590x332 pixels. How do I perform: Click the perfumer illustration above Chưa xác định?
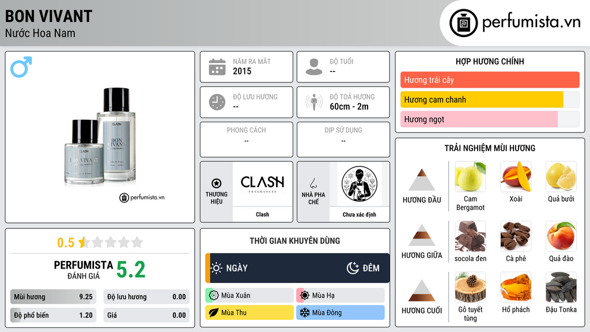360,184
